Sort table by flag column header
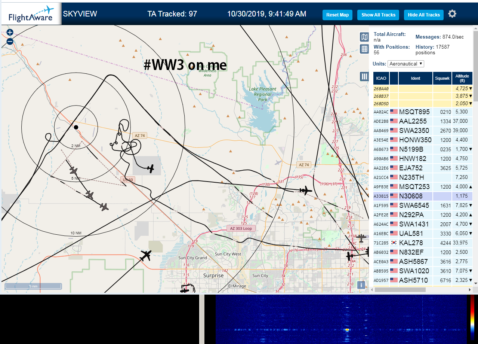Viewport: 478px width, 344px height. [394, 78]
